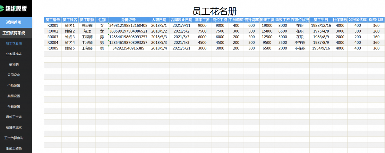The image size is (385, 153).
Task: Select the employee number cell R0001
Action: coord(53,26)
